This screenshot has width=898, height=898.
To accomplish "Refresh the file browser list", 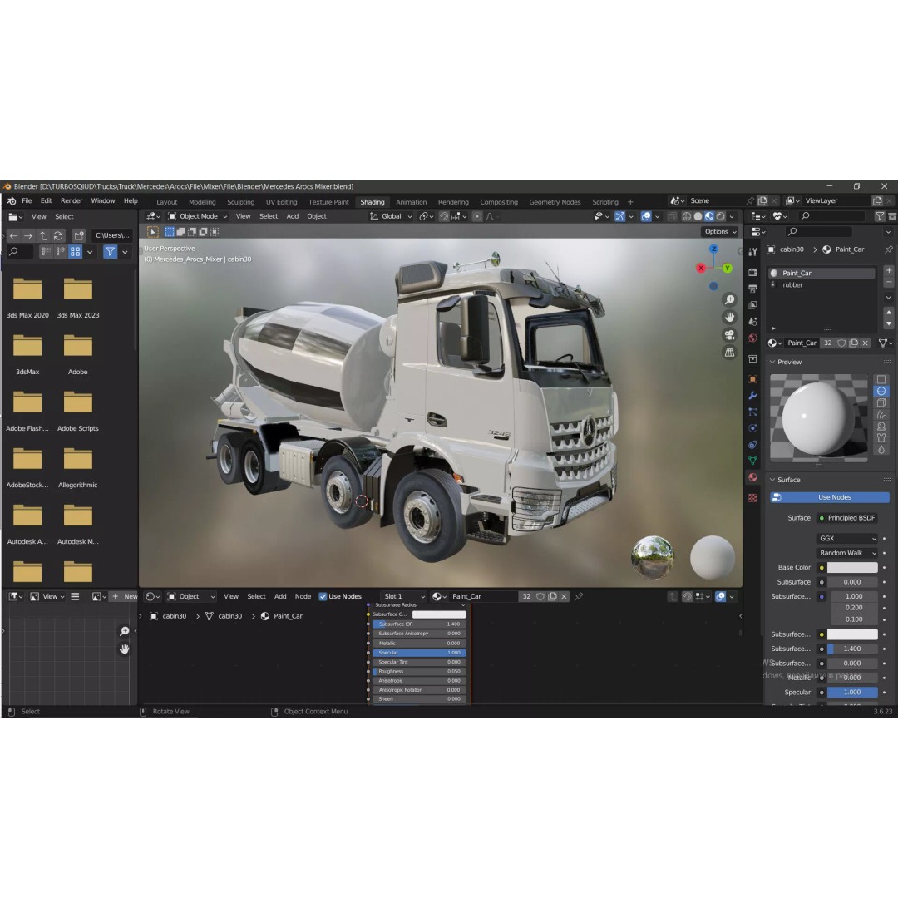I will coord(58,235).
